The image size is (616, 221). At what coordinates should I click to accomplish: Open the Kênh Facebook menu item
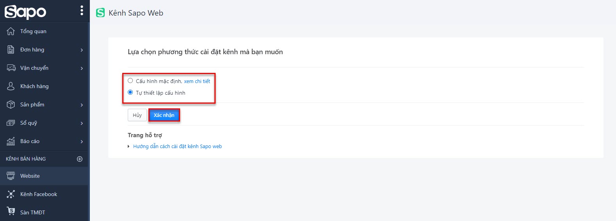44,194
